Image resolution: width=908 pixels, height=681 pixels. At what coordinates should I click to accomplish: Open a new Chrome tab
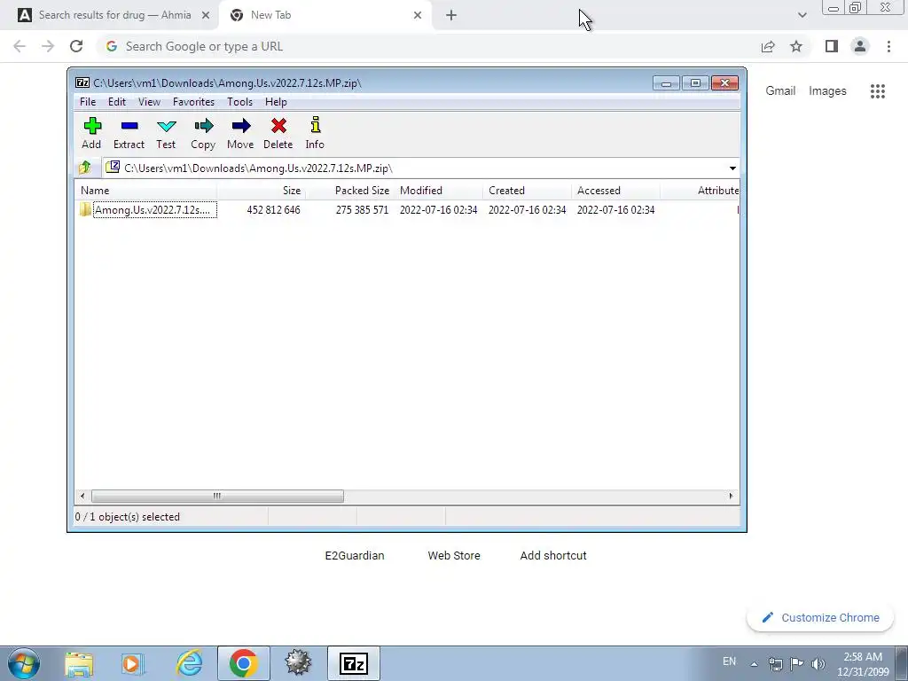(x=451, y=16)
